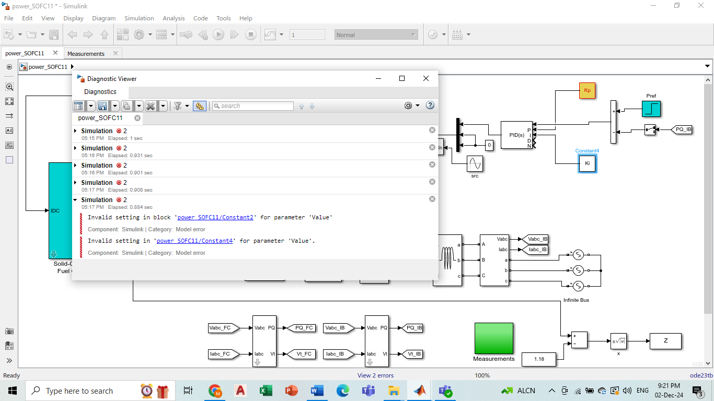Collapse the latest Simulation diagnostic entry
This screenshot has height=401, width=714.
(x=75, y=199)
